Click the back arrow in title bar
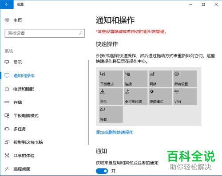Image resolution: width=222 pixels, height=176 pixels. 7,4
